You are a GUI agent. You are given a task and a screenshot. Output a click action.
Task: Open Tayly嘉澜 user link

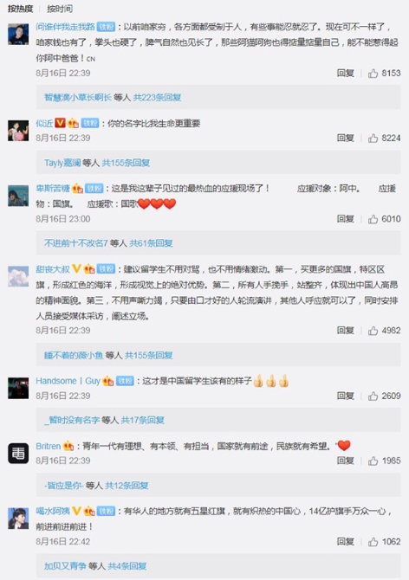pos(62,163)
